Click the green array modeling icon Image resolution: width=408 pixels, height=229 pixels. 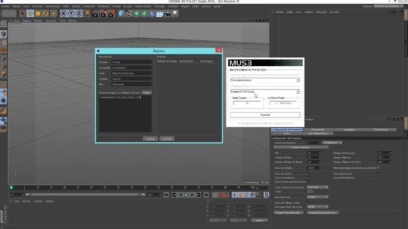[x=145, y=13]
